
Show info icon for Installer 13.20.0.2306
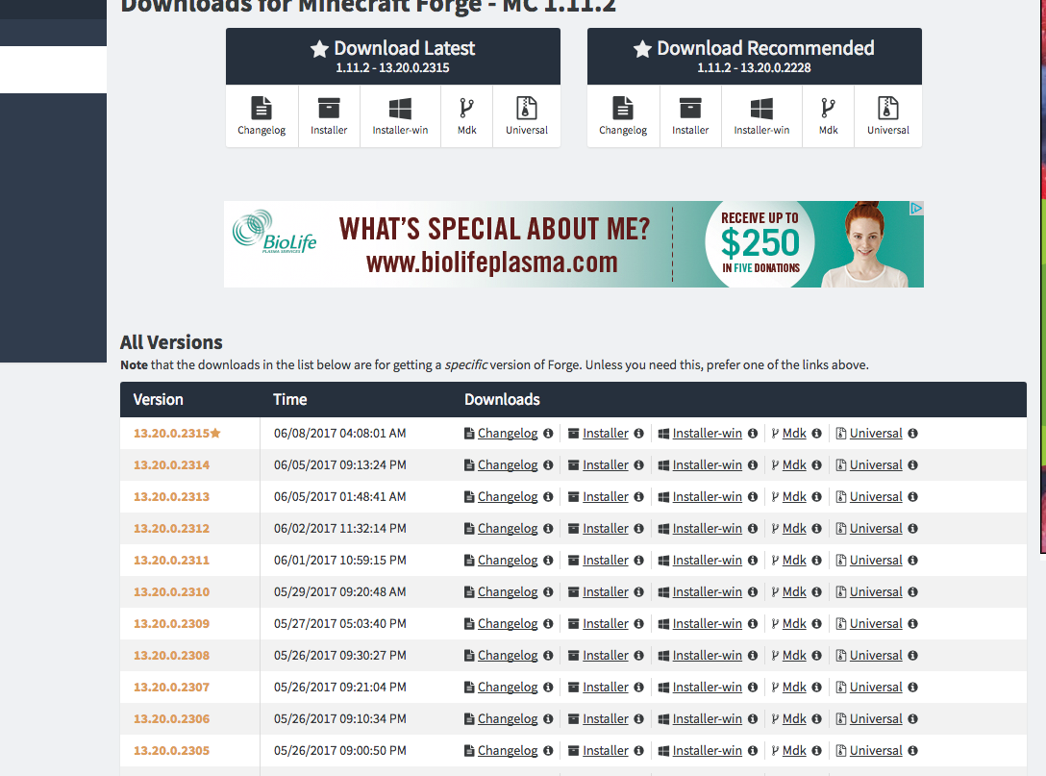(x=639, y=718)
